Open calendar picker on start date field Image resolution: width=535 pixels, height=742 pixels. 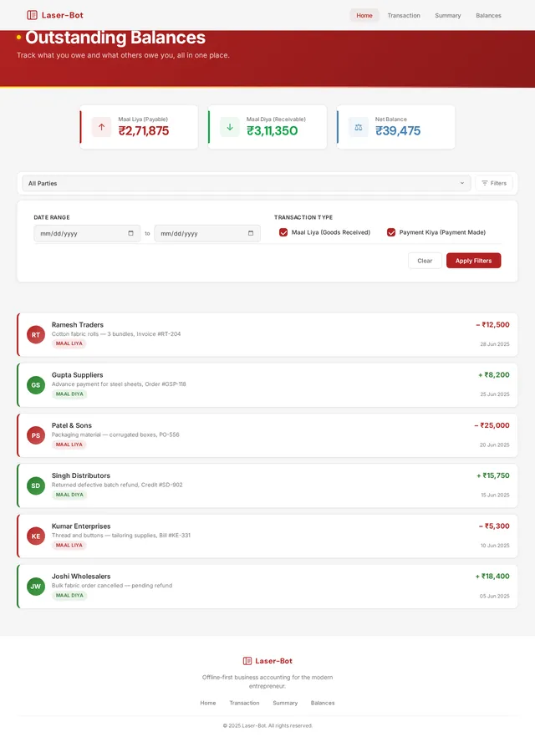pos(130,233)
